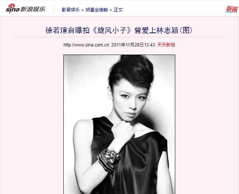The height and width of the screenshot is (194, 239).
Task: Open the 天天新报 source link
Action: 166,45
